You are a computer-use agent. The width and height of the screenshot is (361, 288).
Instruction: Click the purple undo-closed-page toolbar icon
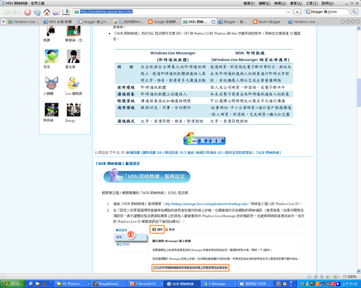[x=56, y=12]
